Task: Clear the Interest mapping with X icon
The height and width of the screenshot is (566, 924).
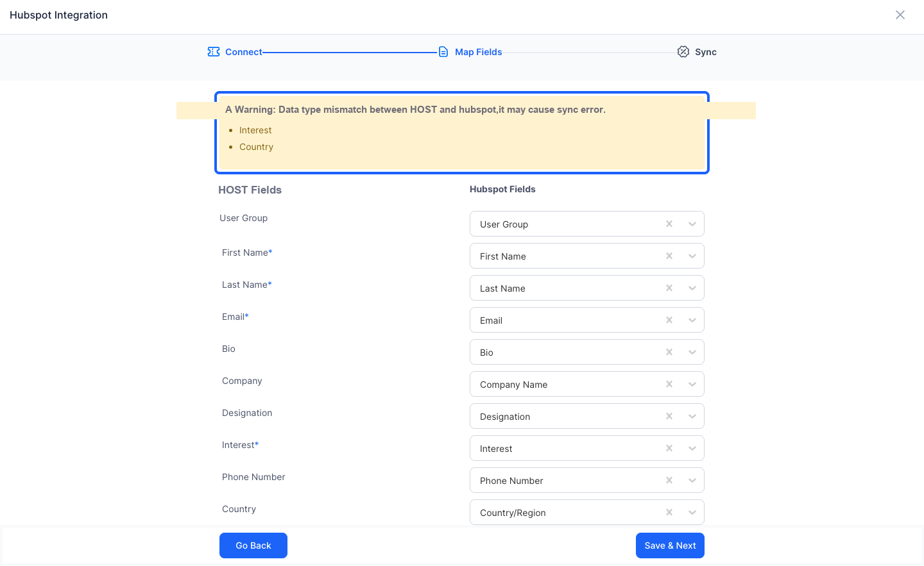Action: [x=669, y=448]
